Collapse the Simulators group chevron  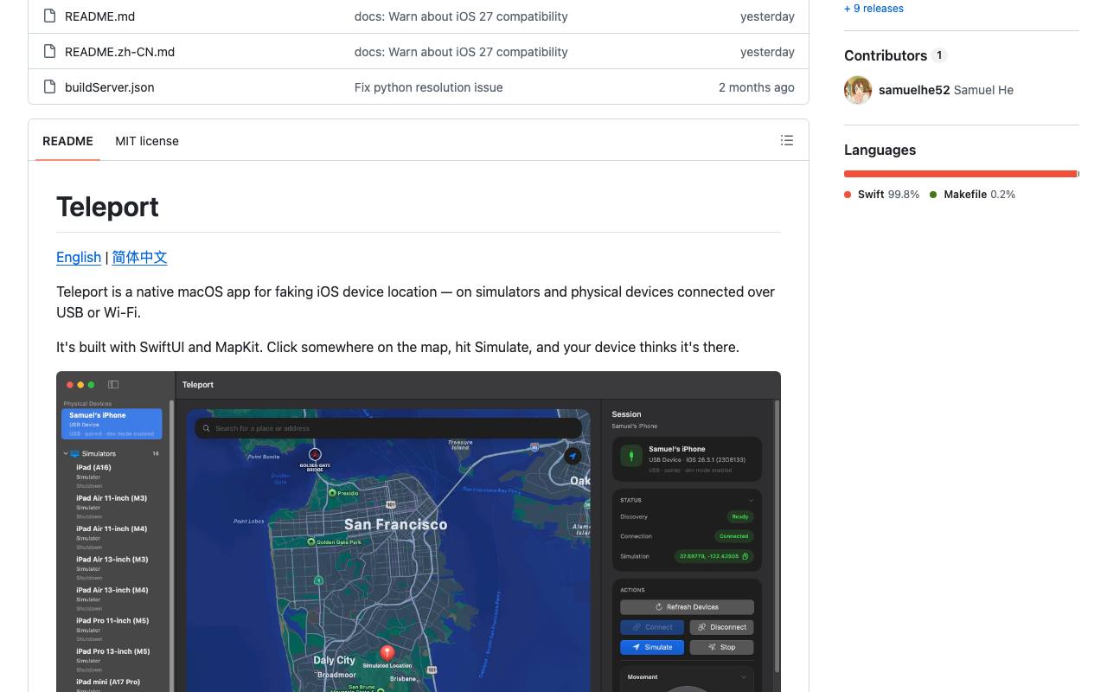tap(66, 453)
